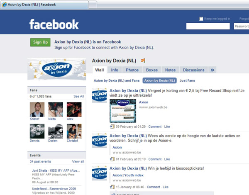
Task: Open the Boxes tab
Action: [152, 70]
